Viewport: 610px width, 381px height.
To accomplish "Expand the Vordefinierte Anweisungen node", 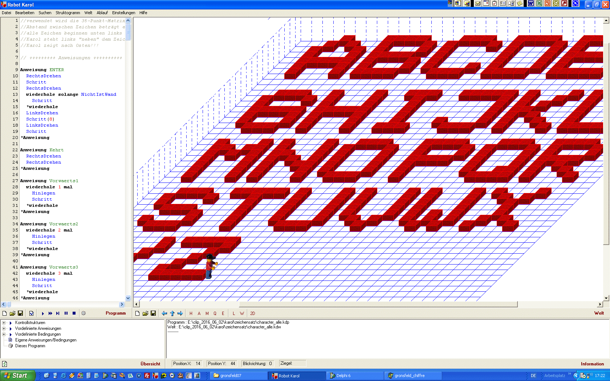I will coord(4,328).
